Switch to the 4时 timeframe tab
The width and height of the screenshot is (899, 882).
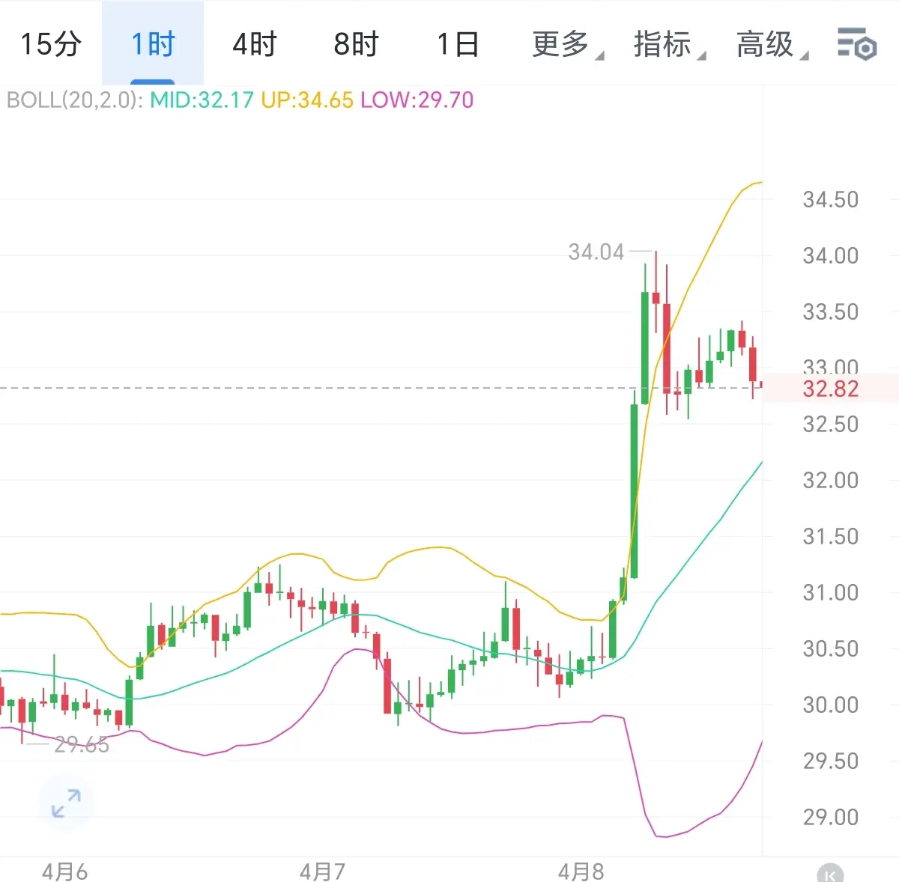pos(255,44)
